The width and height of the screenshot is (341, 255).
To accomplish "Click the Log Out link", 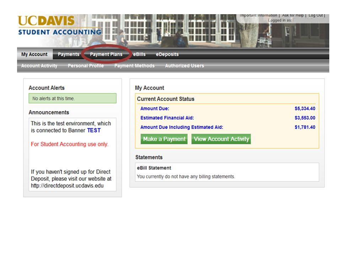I will point(316,15).
